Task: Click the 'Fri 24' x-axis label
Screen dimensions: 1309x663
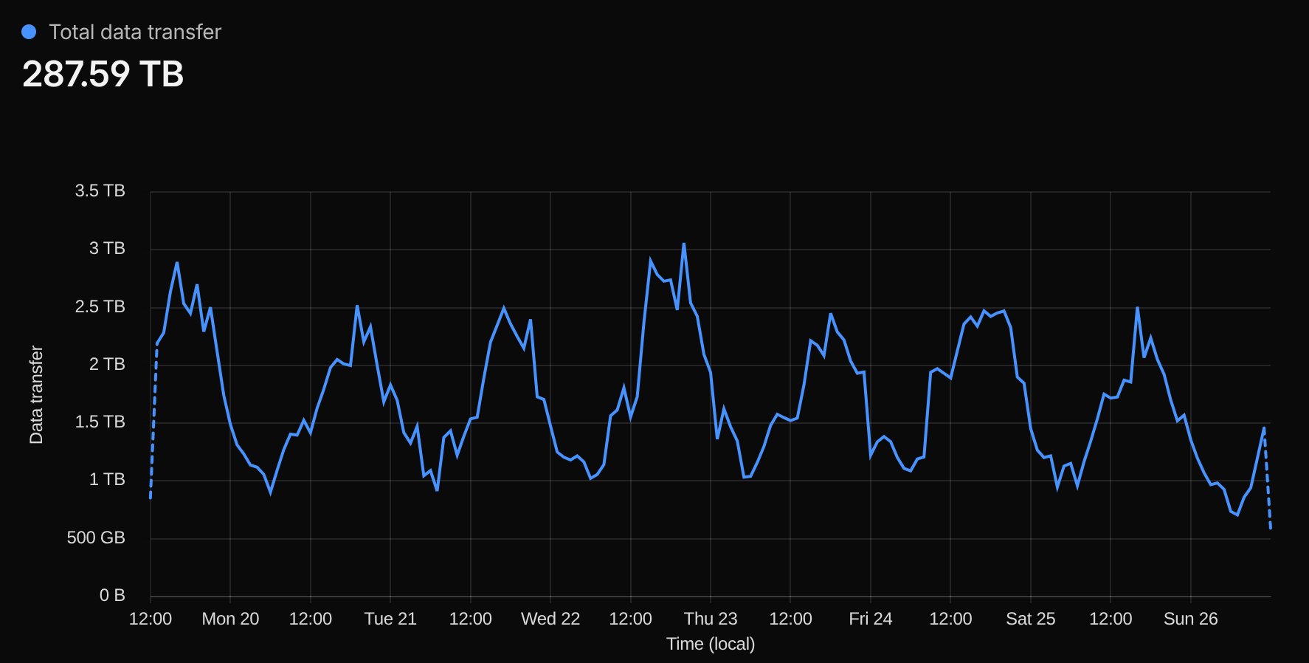Action: [870, 619]
